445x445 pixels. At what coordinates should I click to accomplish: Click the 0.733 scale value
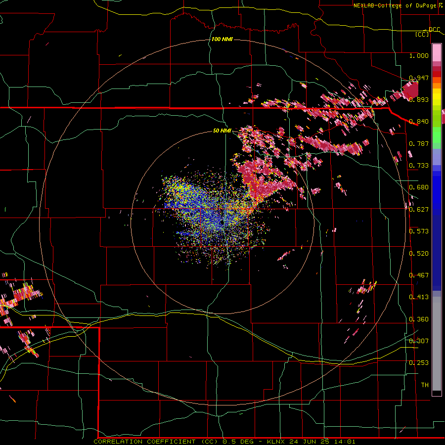(x=419, y=166)
